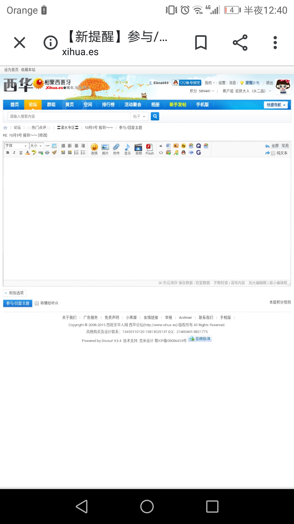The height and width of the screenshot is (524, 294).
Task: Click inside the reply editor text area
Action: (147, 218)
